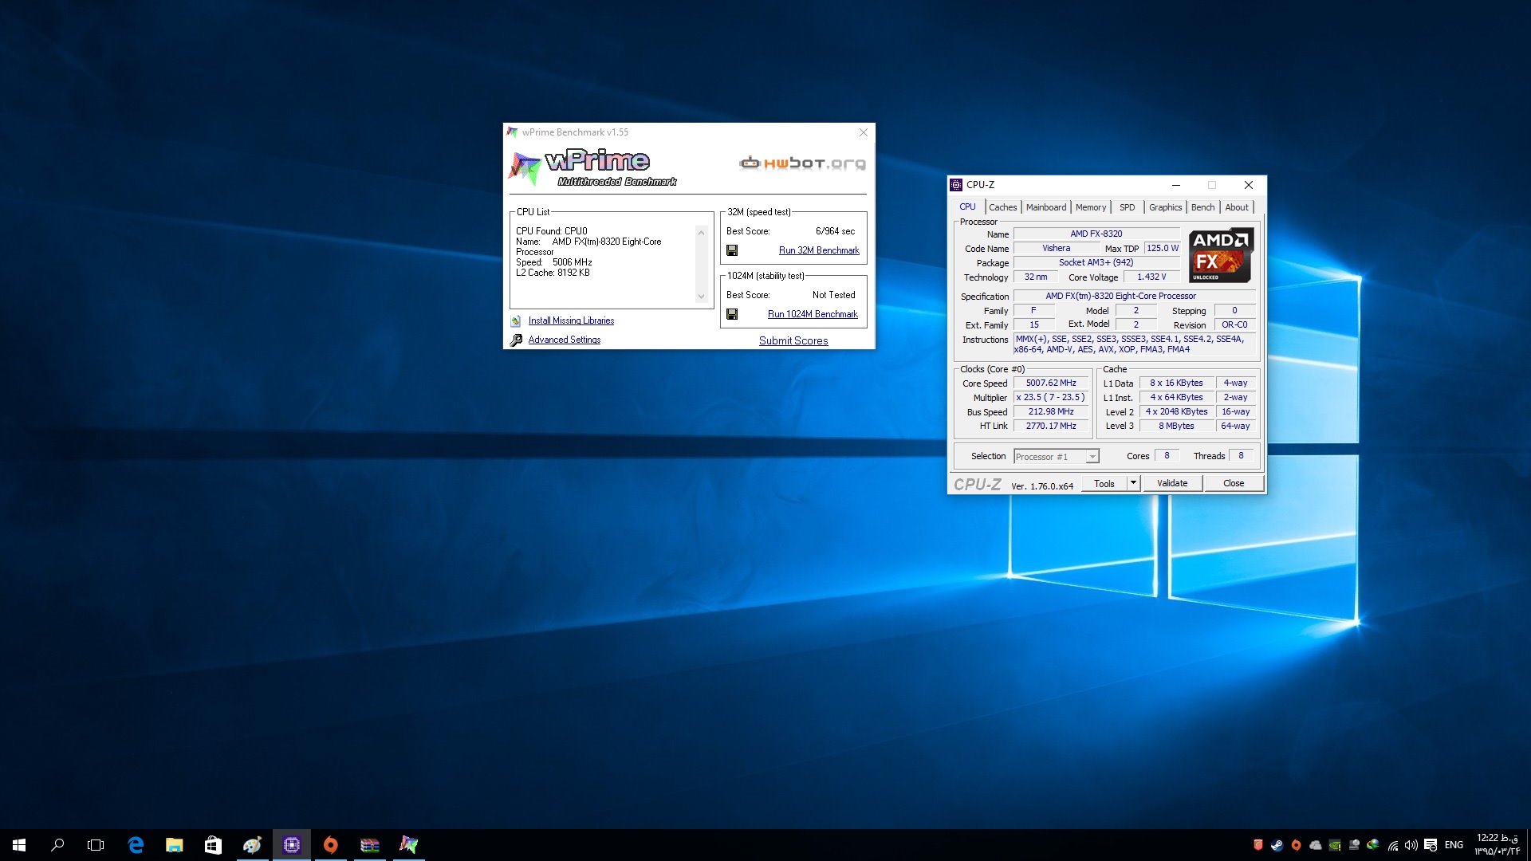1531x861 pixels.
Task: Switch to CPU-Z taskbar button
Action: click(291, 845)
